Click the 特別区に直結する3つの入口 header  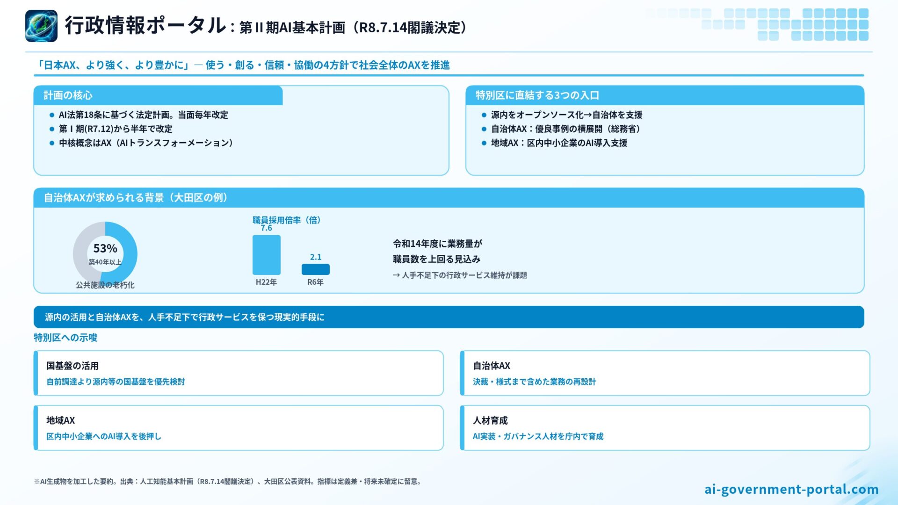click(665, 95)
